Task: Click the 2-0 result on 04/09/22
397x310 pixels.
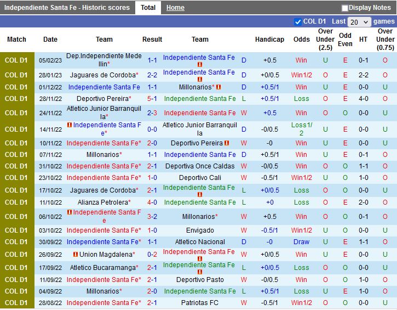Action: [152, 291]
